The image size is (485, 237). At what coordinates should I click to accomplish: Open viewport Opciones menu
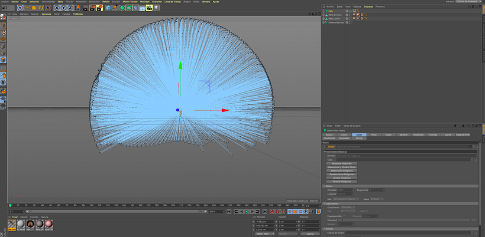pos(46,14)
